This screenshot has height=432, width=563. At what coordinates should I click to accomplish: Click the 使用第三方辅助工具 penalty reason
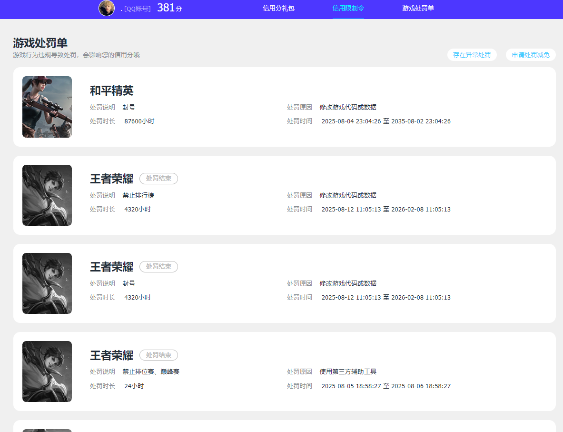tap(347, 371)
